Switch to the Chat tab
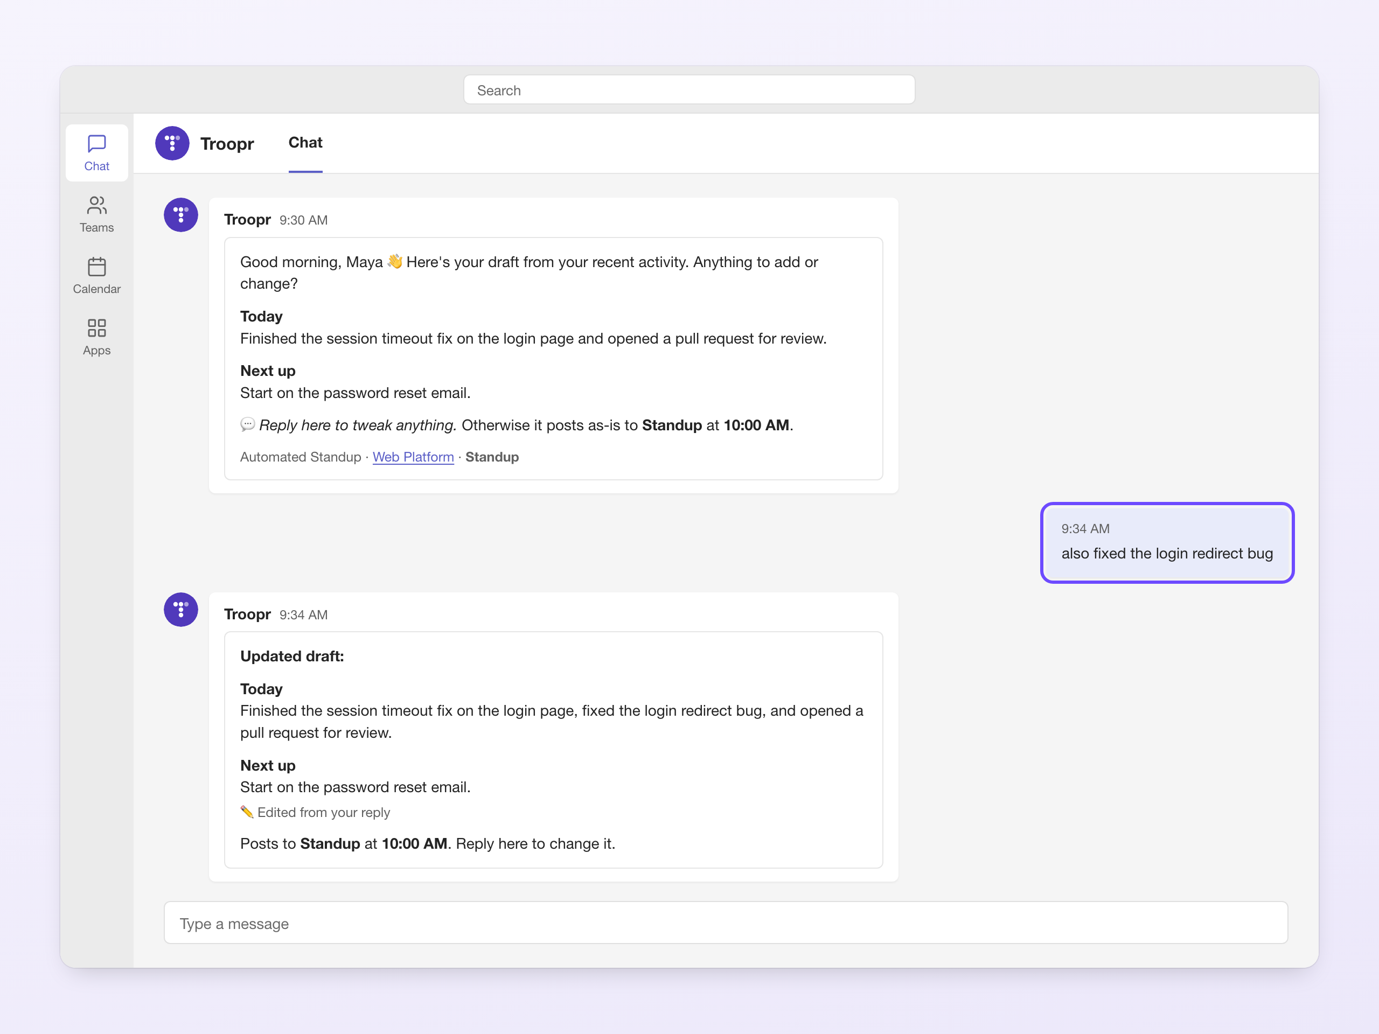This screenshot has width=1379, height=1034. pos(305,143)
